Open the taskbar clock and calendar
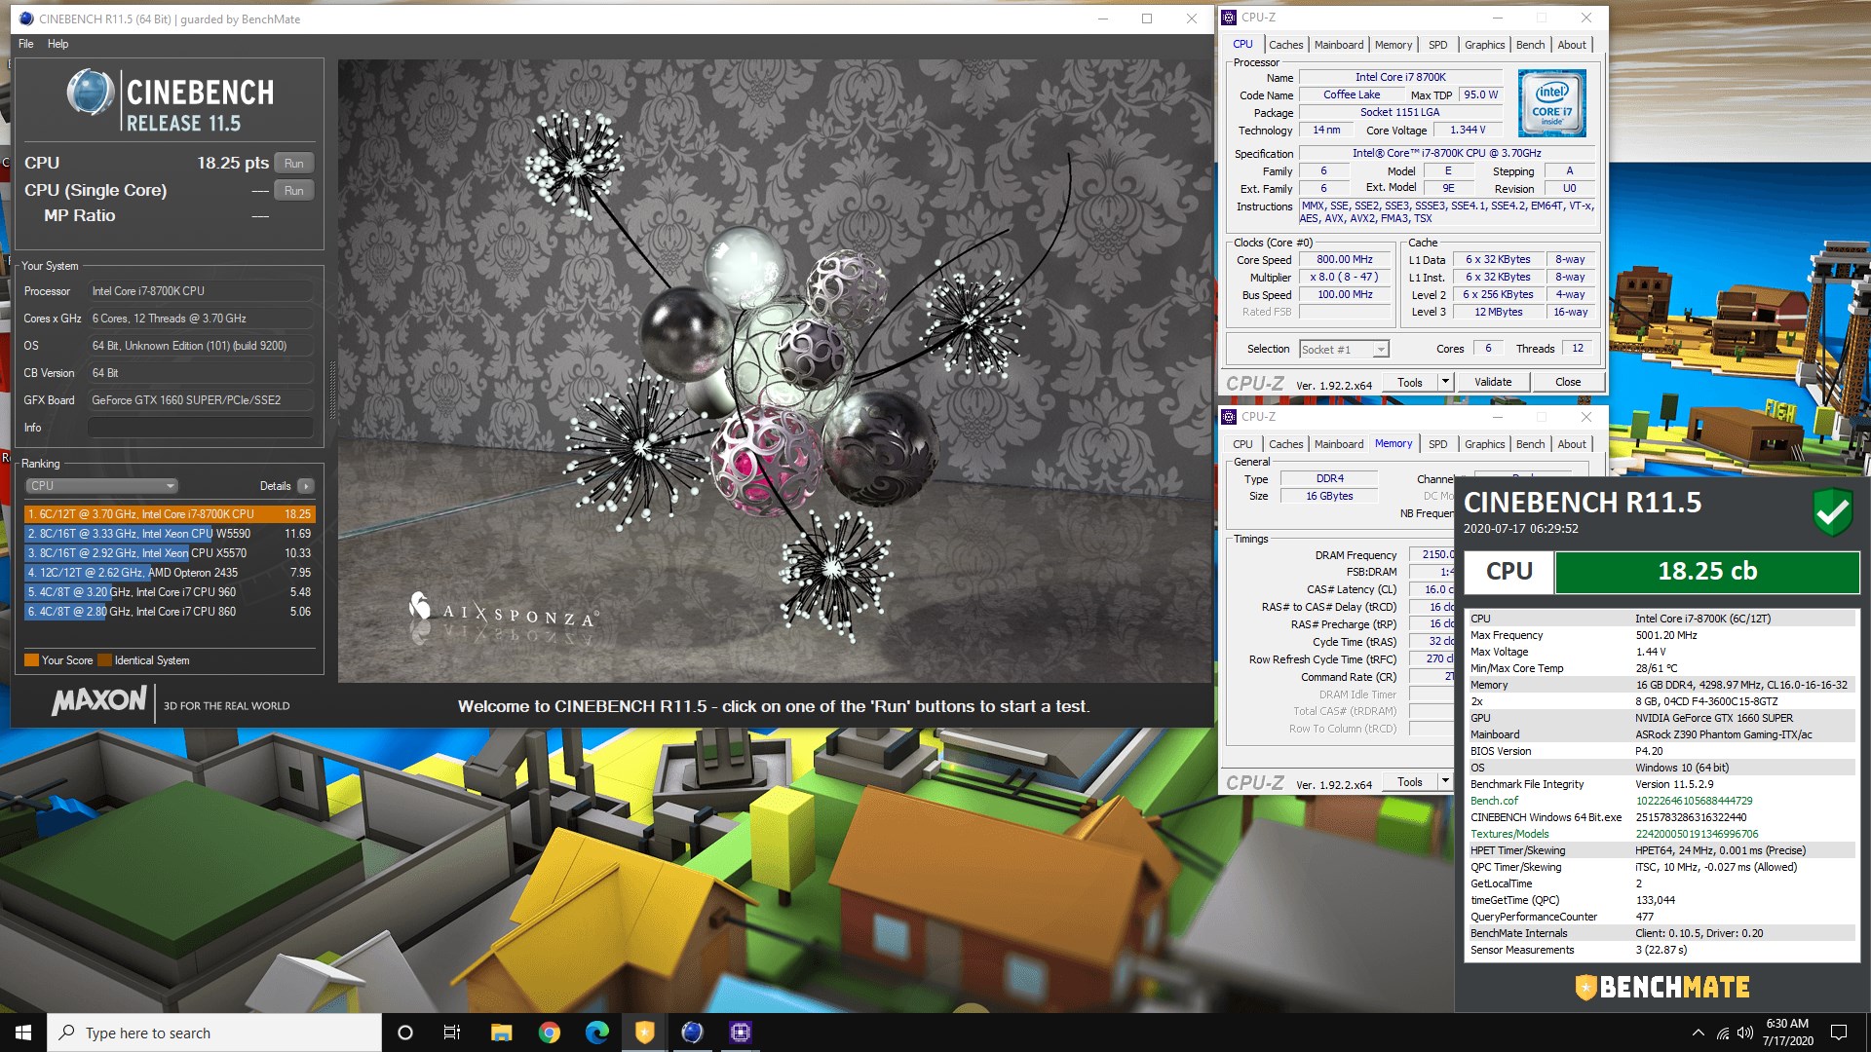Image resolution: width=1871 pixels, height=1052 pixels. (1787, 1033)
